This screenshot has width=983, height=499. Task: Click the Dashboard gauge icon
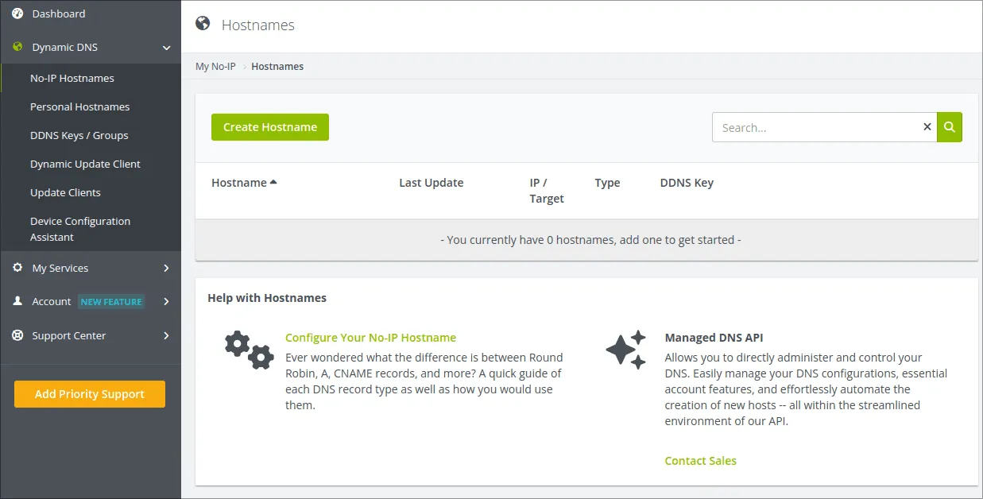[17, 14]
